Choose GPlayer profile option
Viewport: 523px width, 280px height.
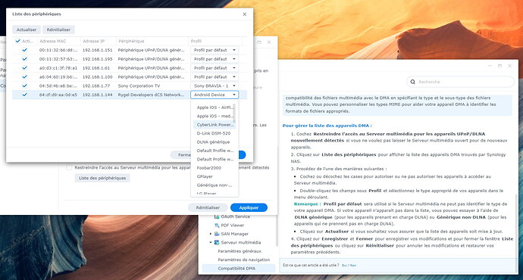(215, 177)
